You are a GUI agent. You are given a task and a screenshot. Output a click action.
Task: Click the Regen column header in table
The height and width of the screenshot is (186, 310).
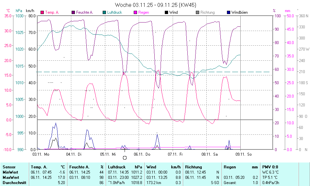click(x=230, y=167)
